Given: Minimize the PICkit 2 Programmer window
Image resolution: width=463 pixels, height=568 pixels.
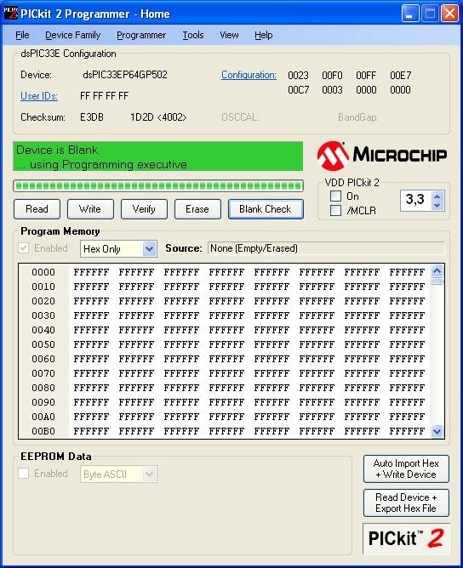Looking at the screenshot, I should coord(410,14).
